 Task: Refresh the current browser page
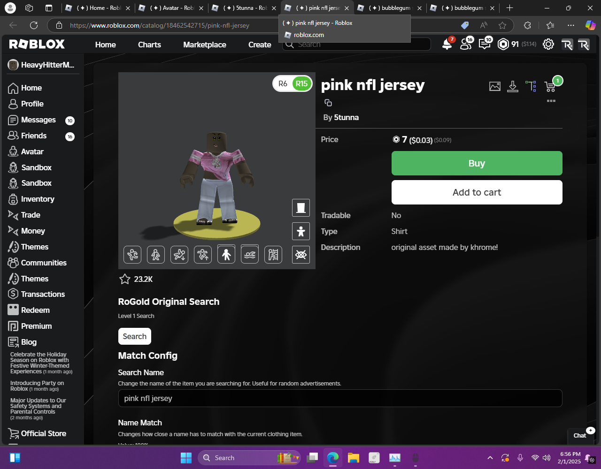click(x=34, y=25)
